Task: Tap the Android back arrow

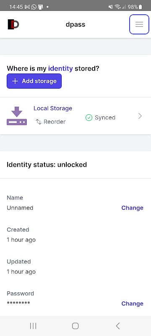Action: pyautogui.click(x=117, y=326)
